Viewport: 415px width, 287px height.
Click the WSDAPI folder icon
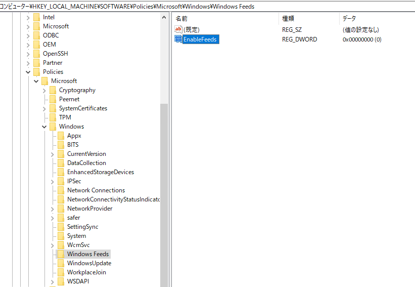61,281
